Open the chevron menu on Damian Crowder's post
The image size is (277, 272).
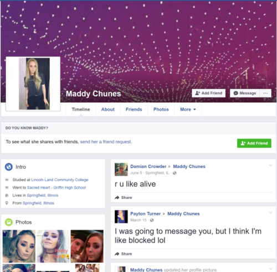pyautogui.click(x=270, y=165)
